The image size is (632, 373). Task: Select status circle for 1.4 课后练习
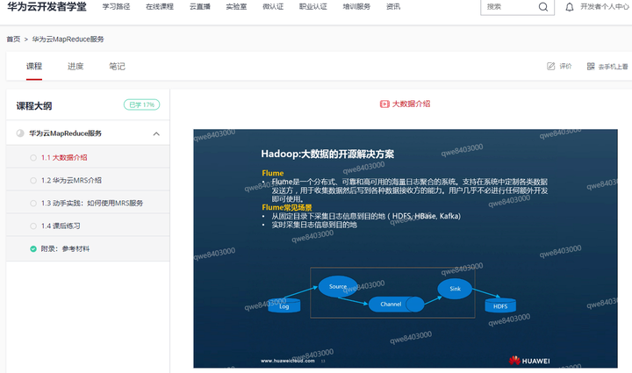[x=33, y=226]
